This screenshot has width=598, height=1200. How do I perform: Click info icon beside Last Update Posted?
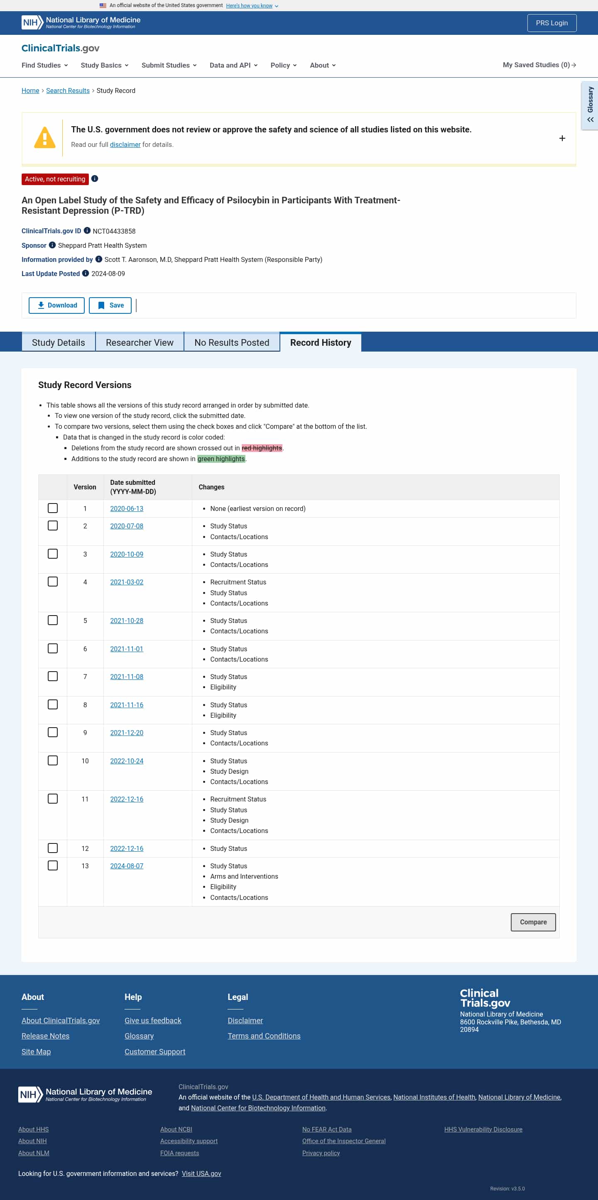pyautogui.click(x=85, y=274)
